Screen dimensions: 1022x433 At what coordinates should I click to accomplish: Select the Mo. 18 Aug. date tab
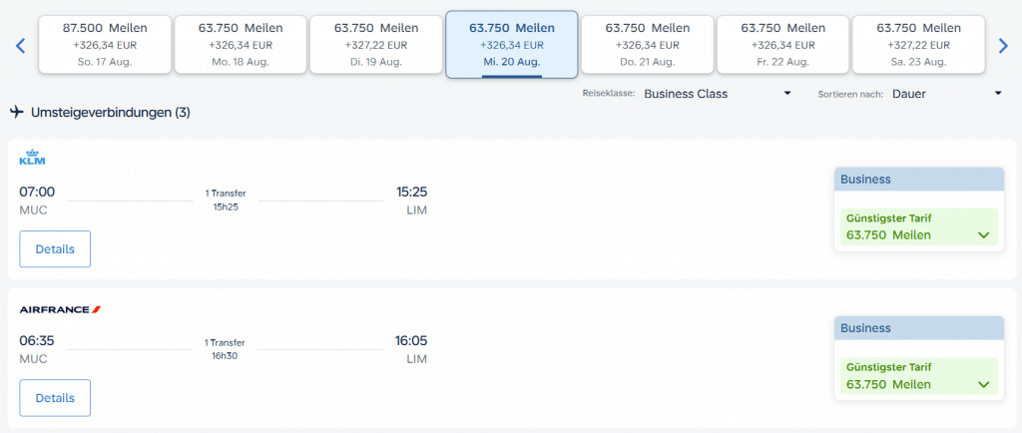[x=240, y=45]
